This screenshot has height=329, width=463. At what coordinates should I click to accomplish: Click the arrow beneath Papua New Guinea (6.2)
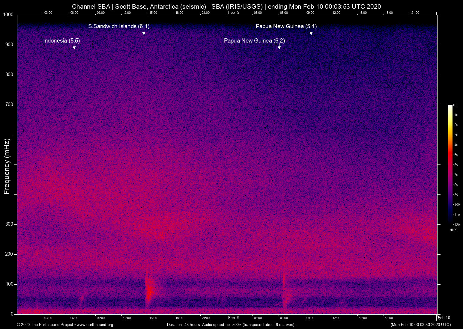279,47
